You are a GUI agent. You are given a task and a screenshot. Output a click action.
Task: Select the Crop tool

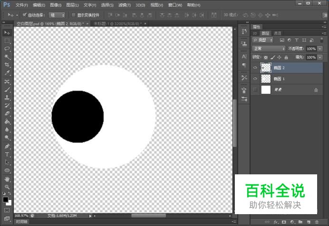tap(7, 64)
